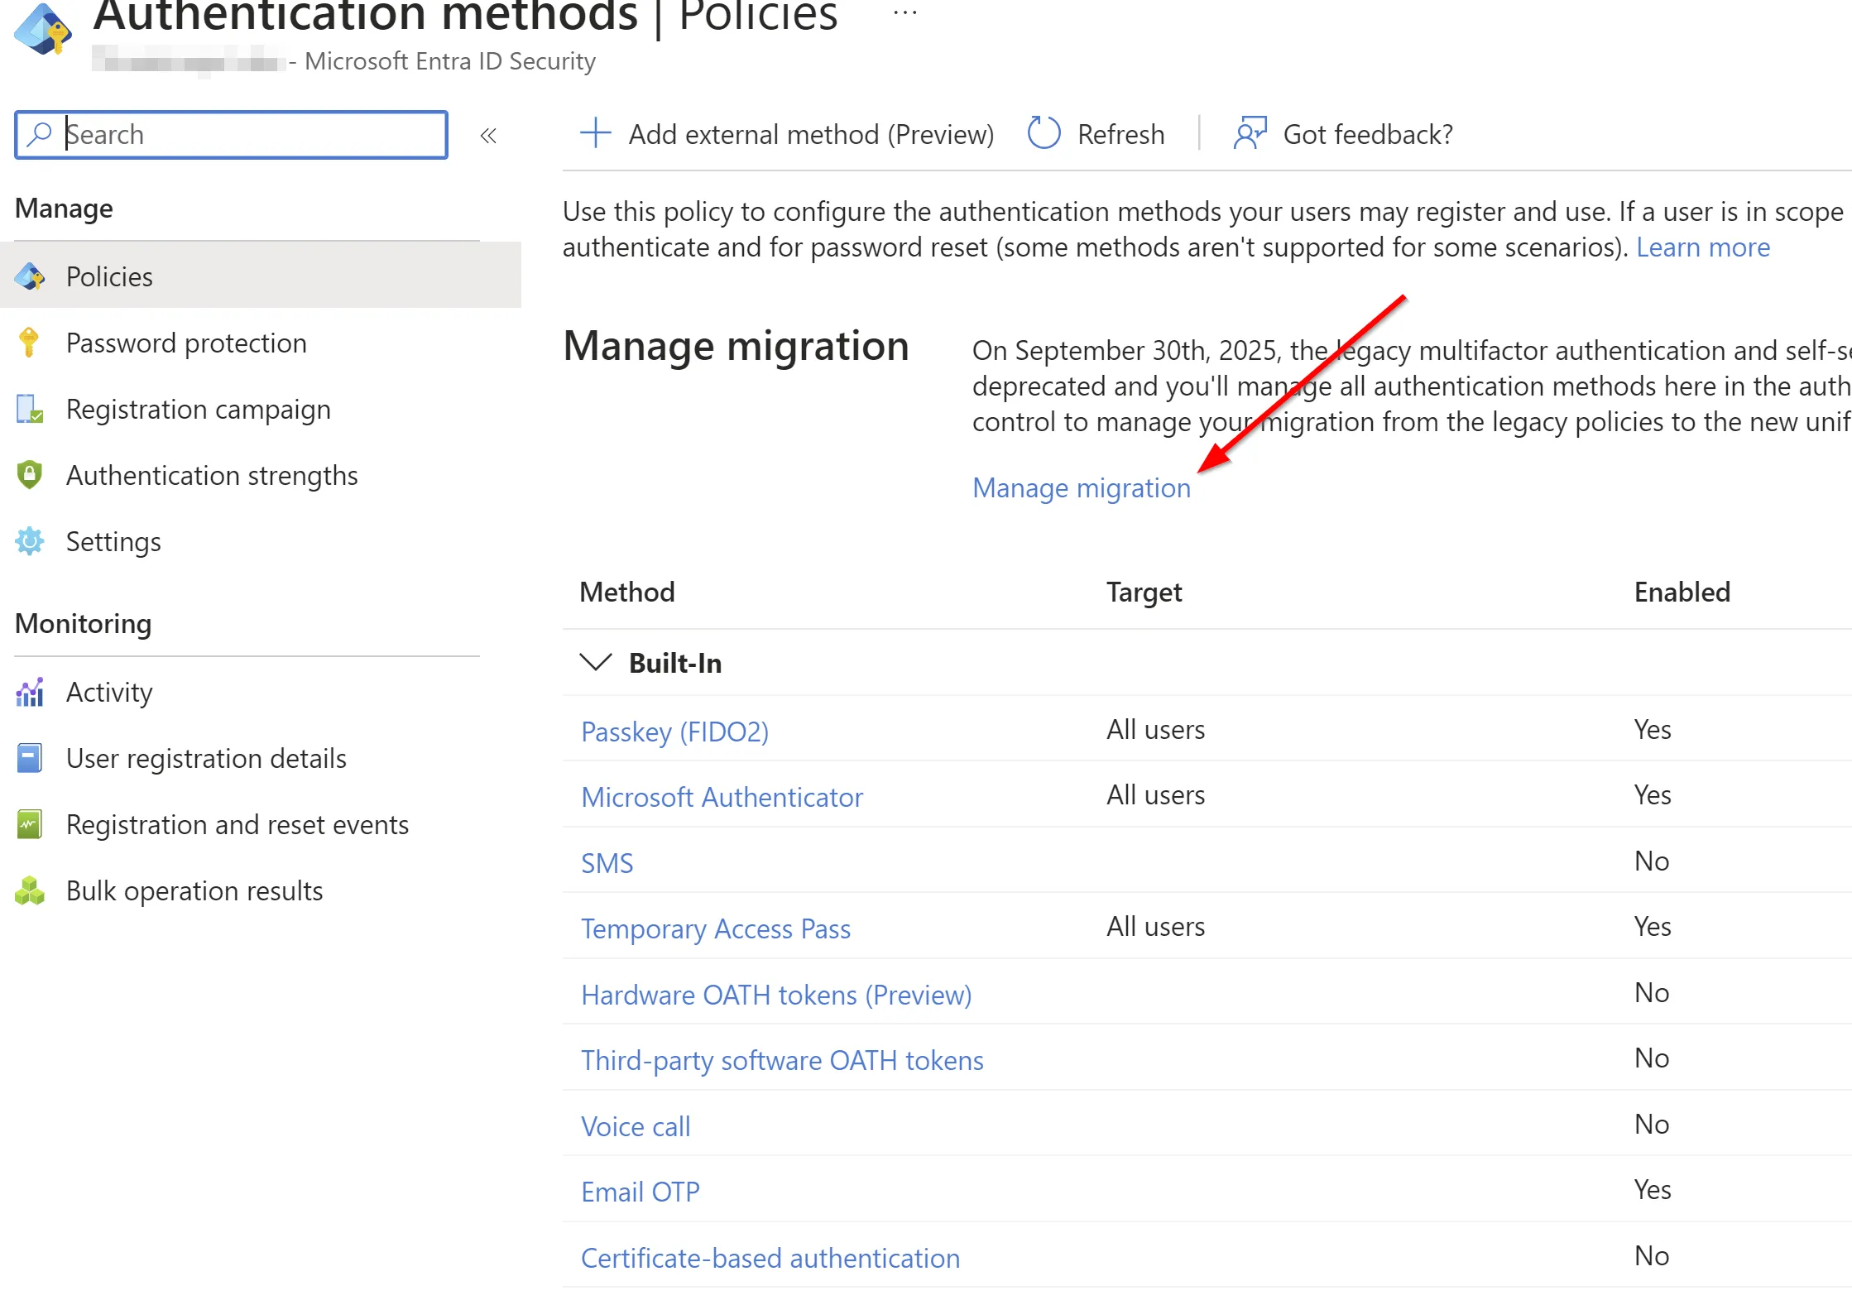Click No value in SMS row
Viewport: 1852px width, 1305px height.
tap(1652, 861)
